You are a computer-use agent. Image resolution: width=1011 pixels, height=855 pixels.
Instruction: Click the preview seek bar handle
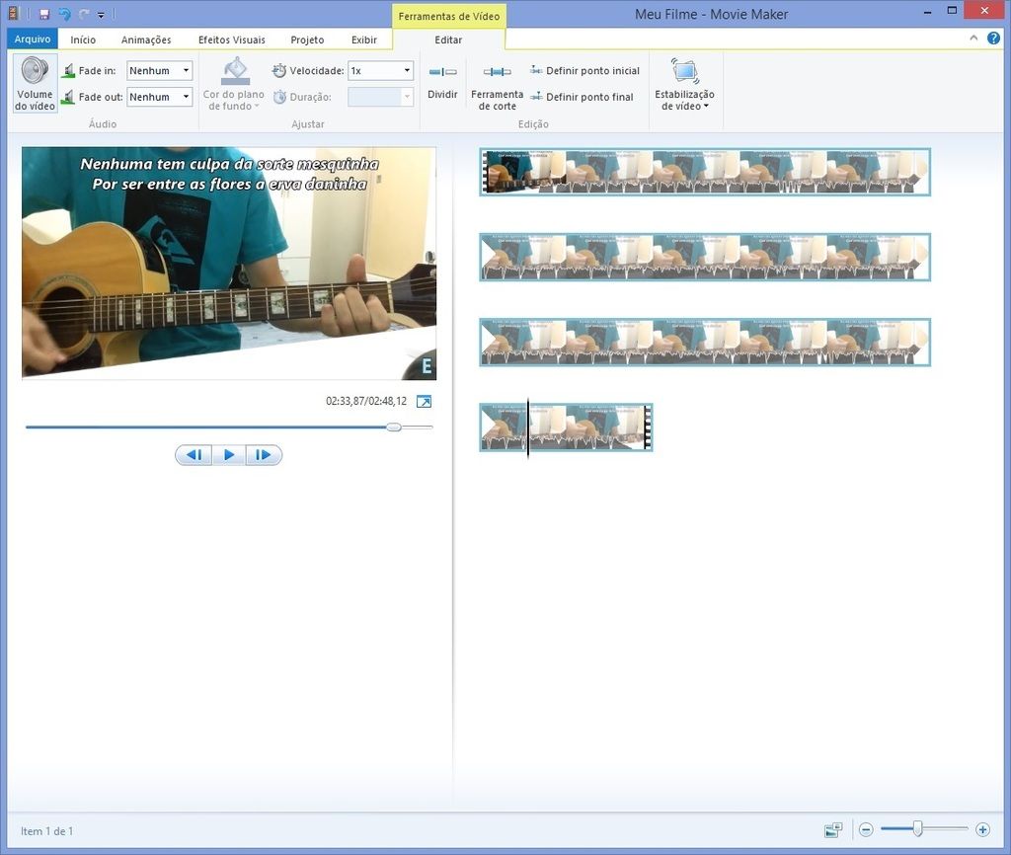tap(394, 427)
